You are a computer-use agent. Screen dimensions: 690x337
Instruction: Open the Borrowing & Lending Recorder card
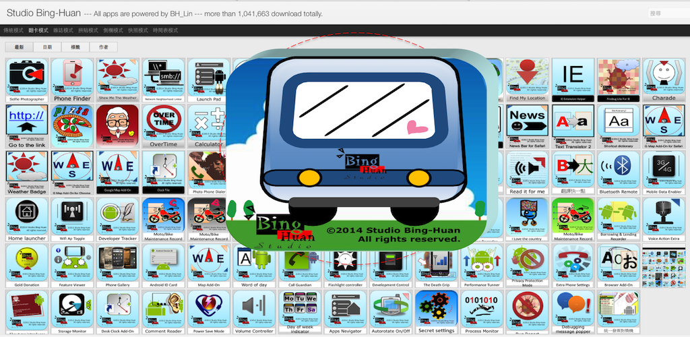(x=619, y=219)
